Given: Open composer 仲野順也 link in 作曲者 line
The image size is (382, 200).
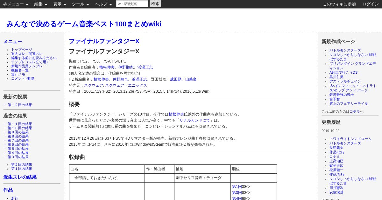Looking at the screenshot, I should point(126,67).
